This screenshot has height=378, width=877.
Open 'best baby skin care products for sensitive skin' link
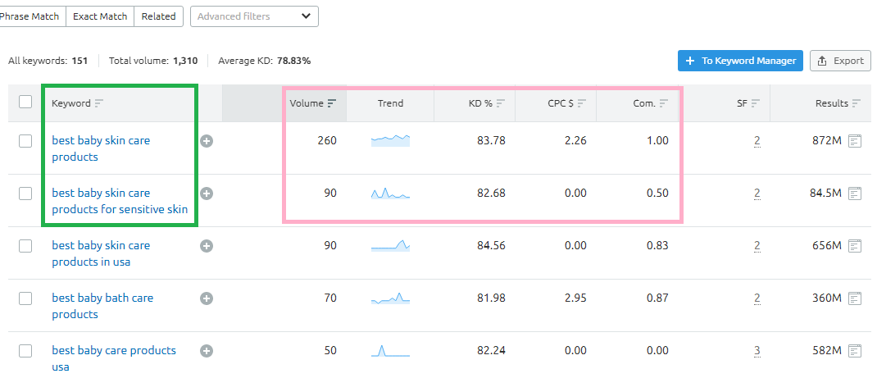tap(120, 202)
